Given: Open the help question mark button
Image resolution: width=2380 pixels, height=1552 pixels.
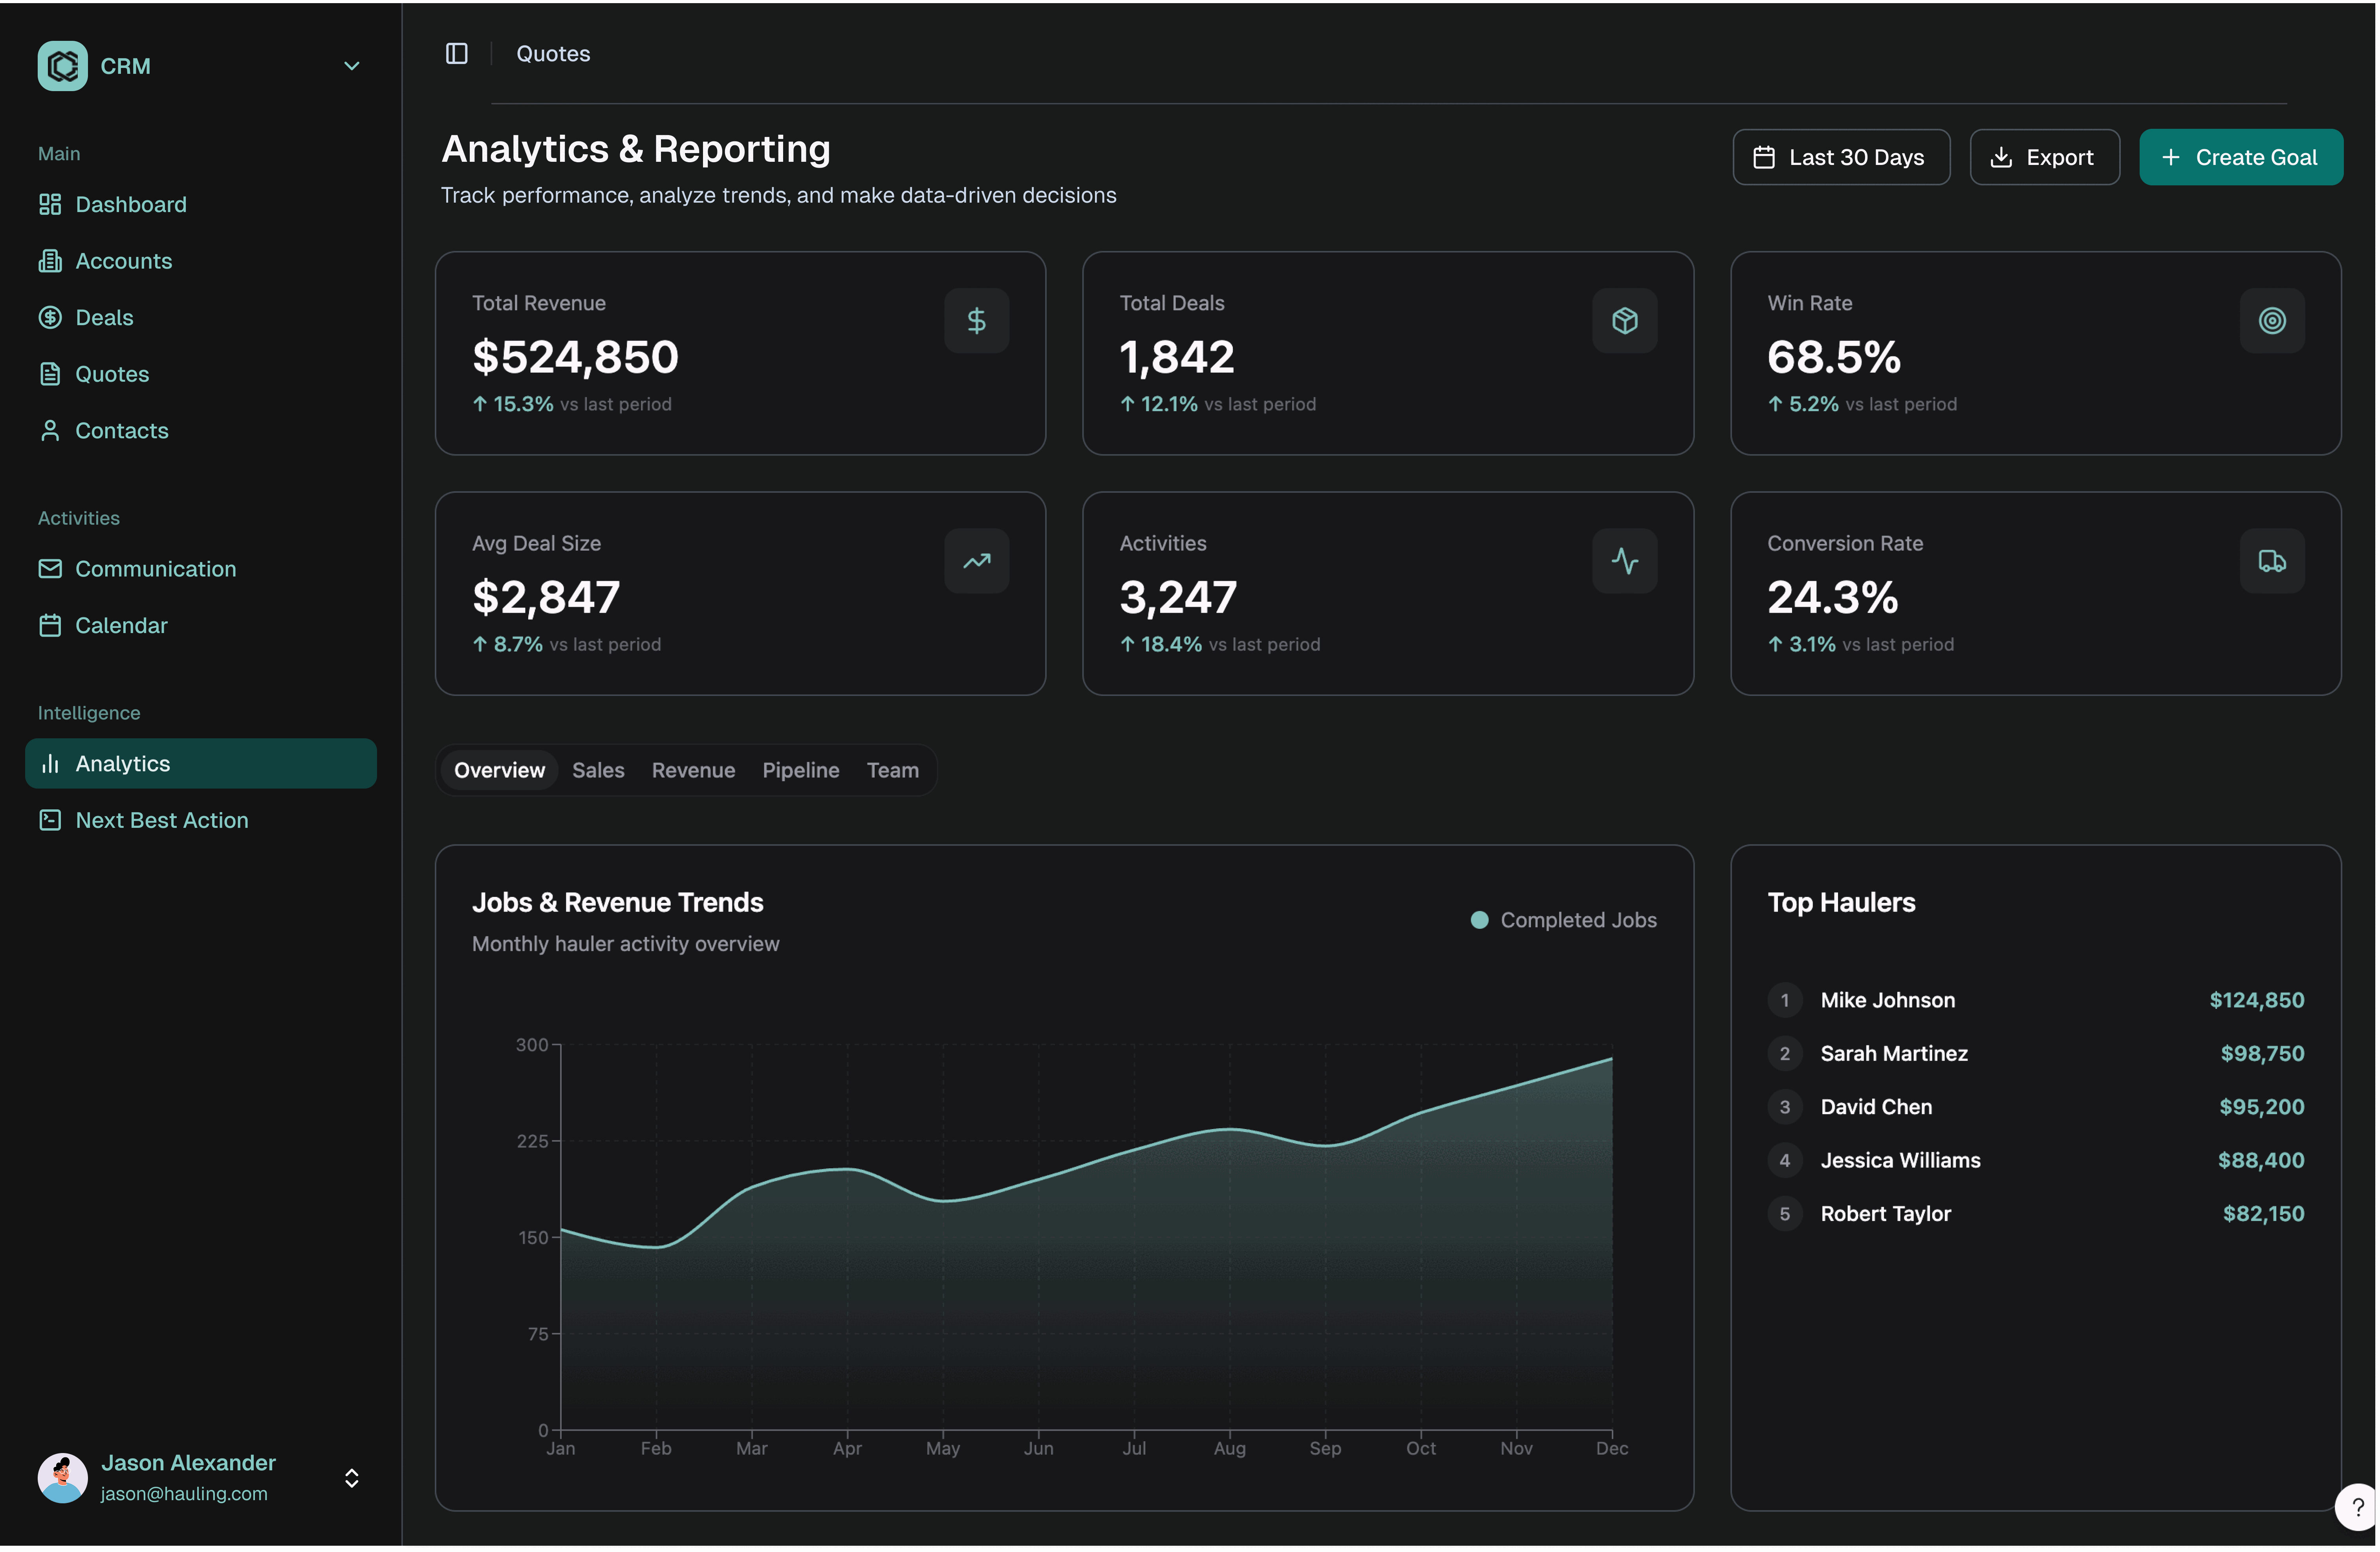Looking at the screenshot, I should tap(2357, 1507).
